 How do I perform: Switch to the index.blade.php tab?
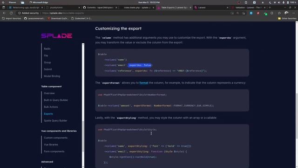pyautogui.click(x=137, y=7)
